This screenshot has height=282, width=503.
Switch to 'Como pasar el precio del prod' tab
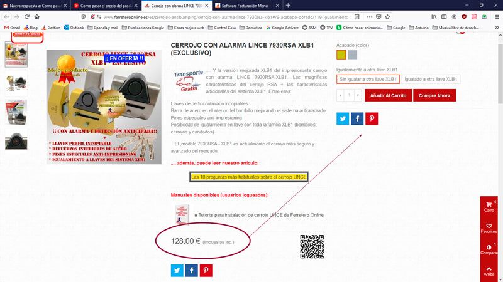(106, 6)
